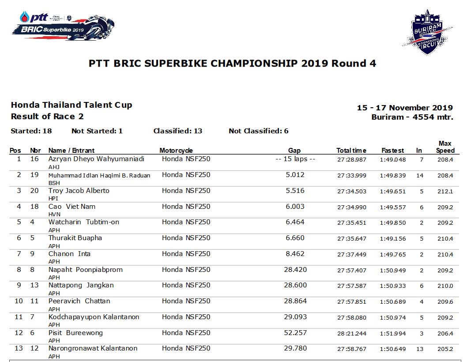Click rider name Azryan Dheyo Wahyumaniadi
Screen dimensions: 467x362
96,159
